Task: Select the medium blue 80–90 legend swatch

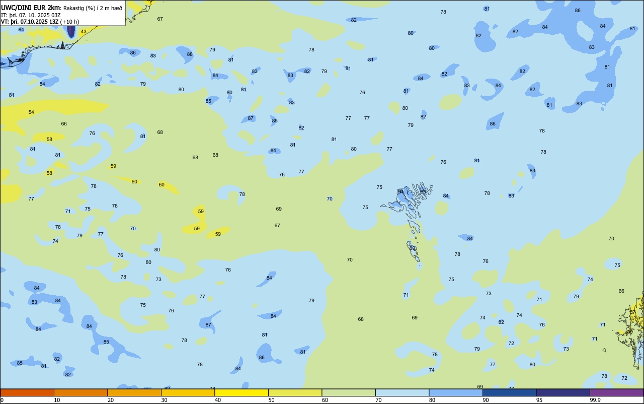Action: pos(456,392)
